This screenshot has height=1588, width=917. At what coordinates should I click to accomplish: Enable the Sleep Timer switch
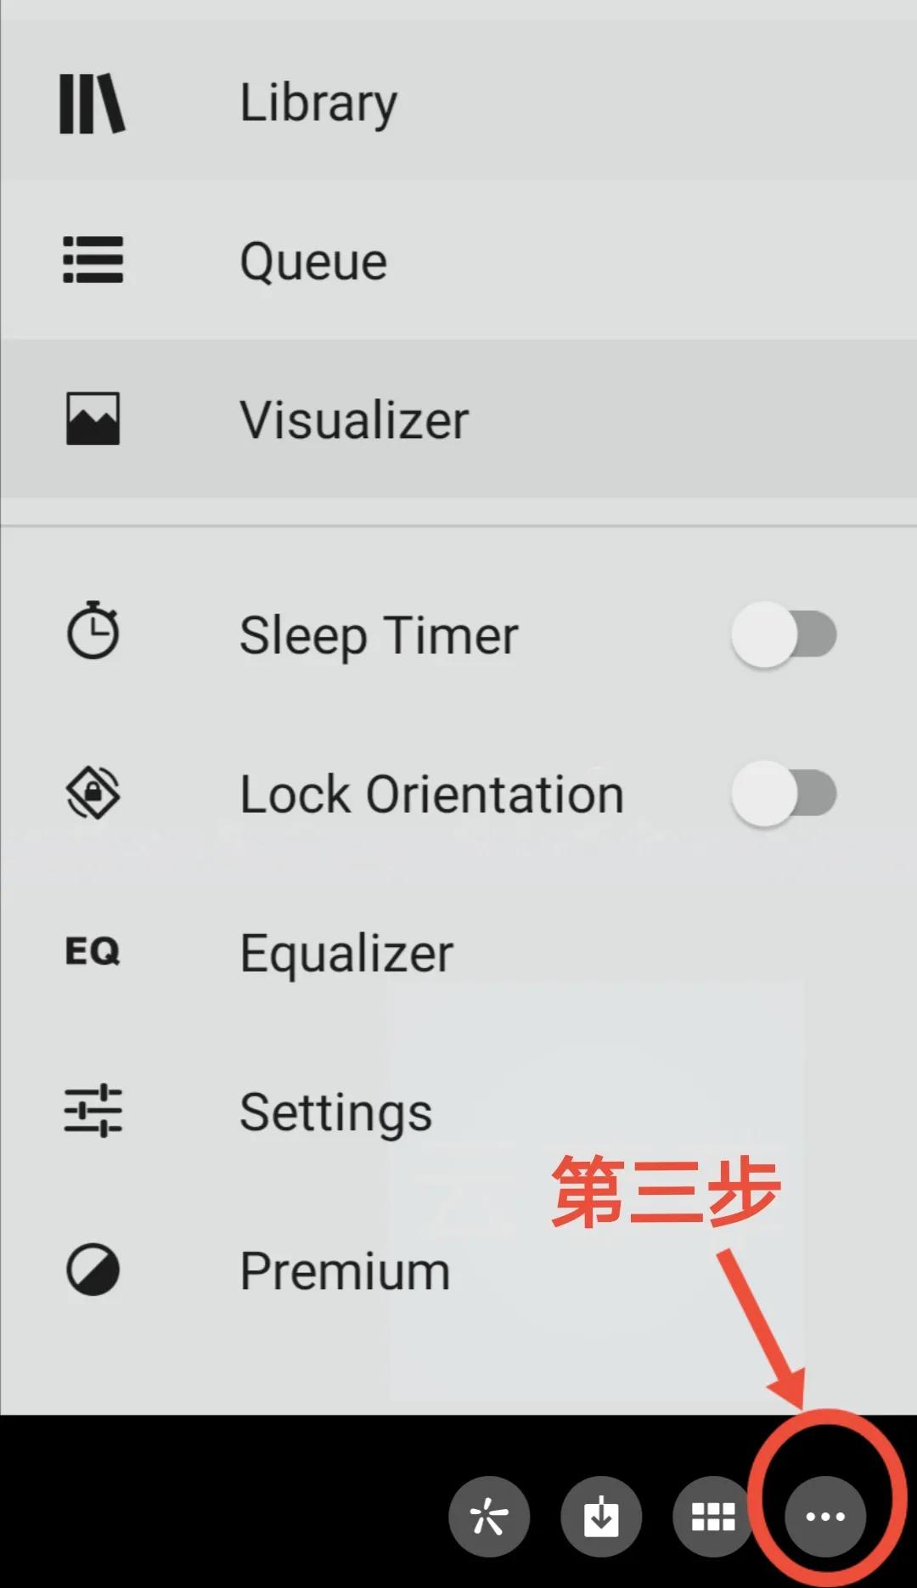784,634
